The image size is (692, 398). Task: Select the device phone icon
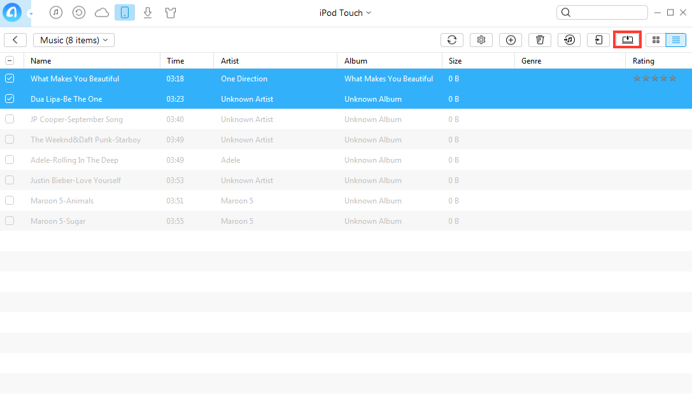point(125,13)
